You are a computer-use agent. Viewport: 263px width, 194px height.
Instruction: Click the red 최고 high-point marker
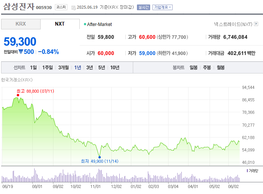tap(18, 95)
